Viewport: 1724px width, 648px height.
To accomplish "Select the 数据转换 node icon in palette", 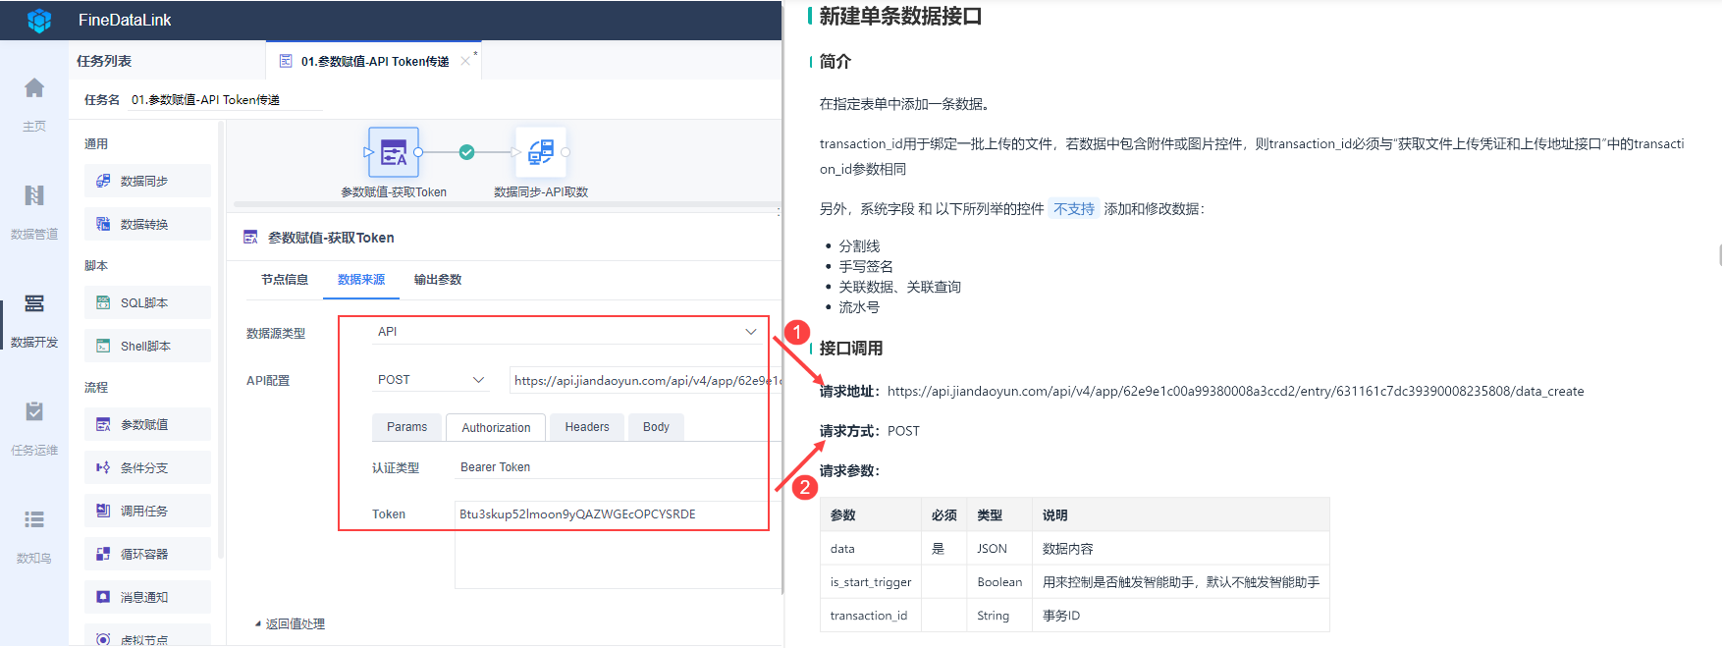I will point(103,224).
